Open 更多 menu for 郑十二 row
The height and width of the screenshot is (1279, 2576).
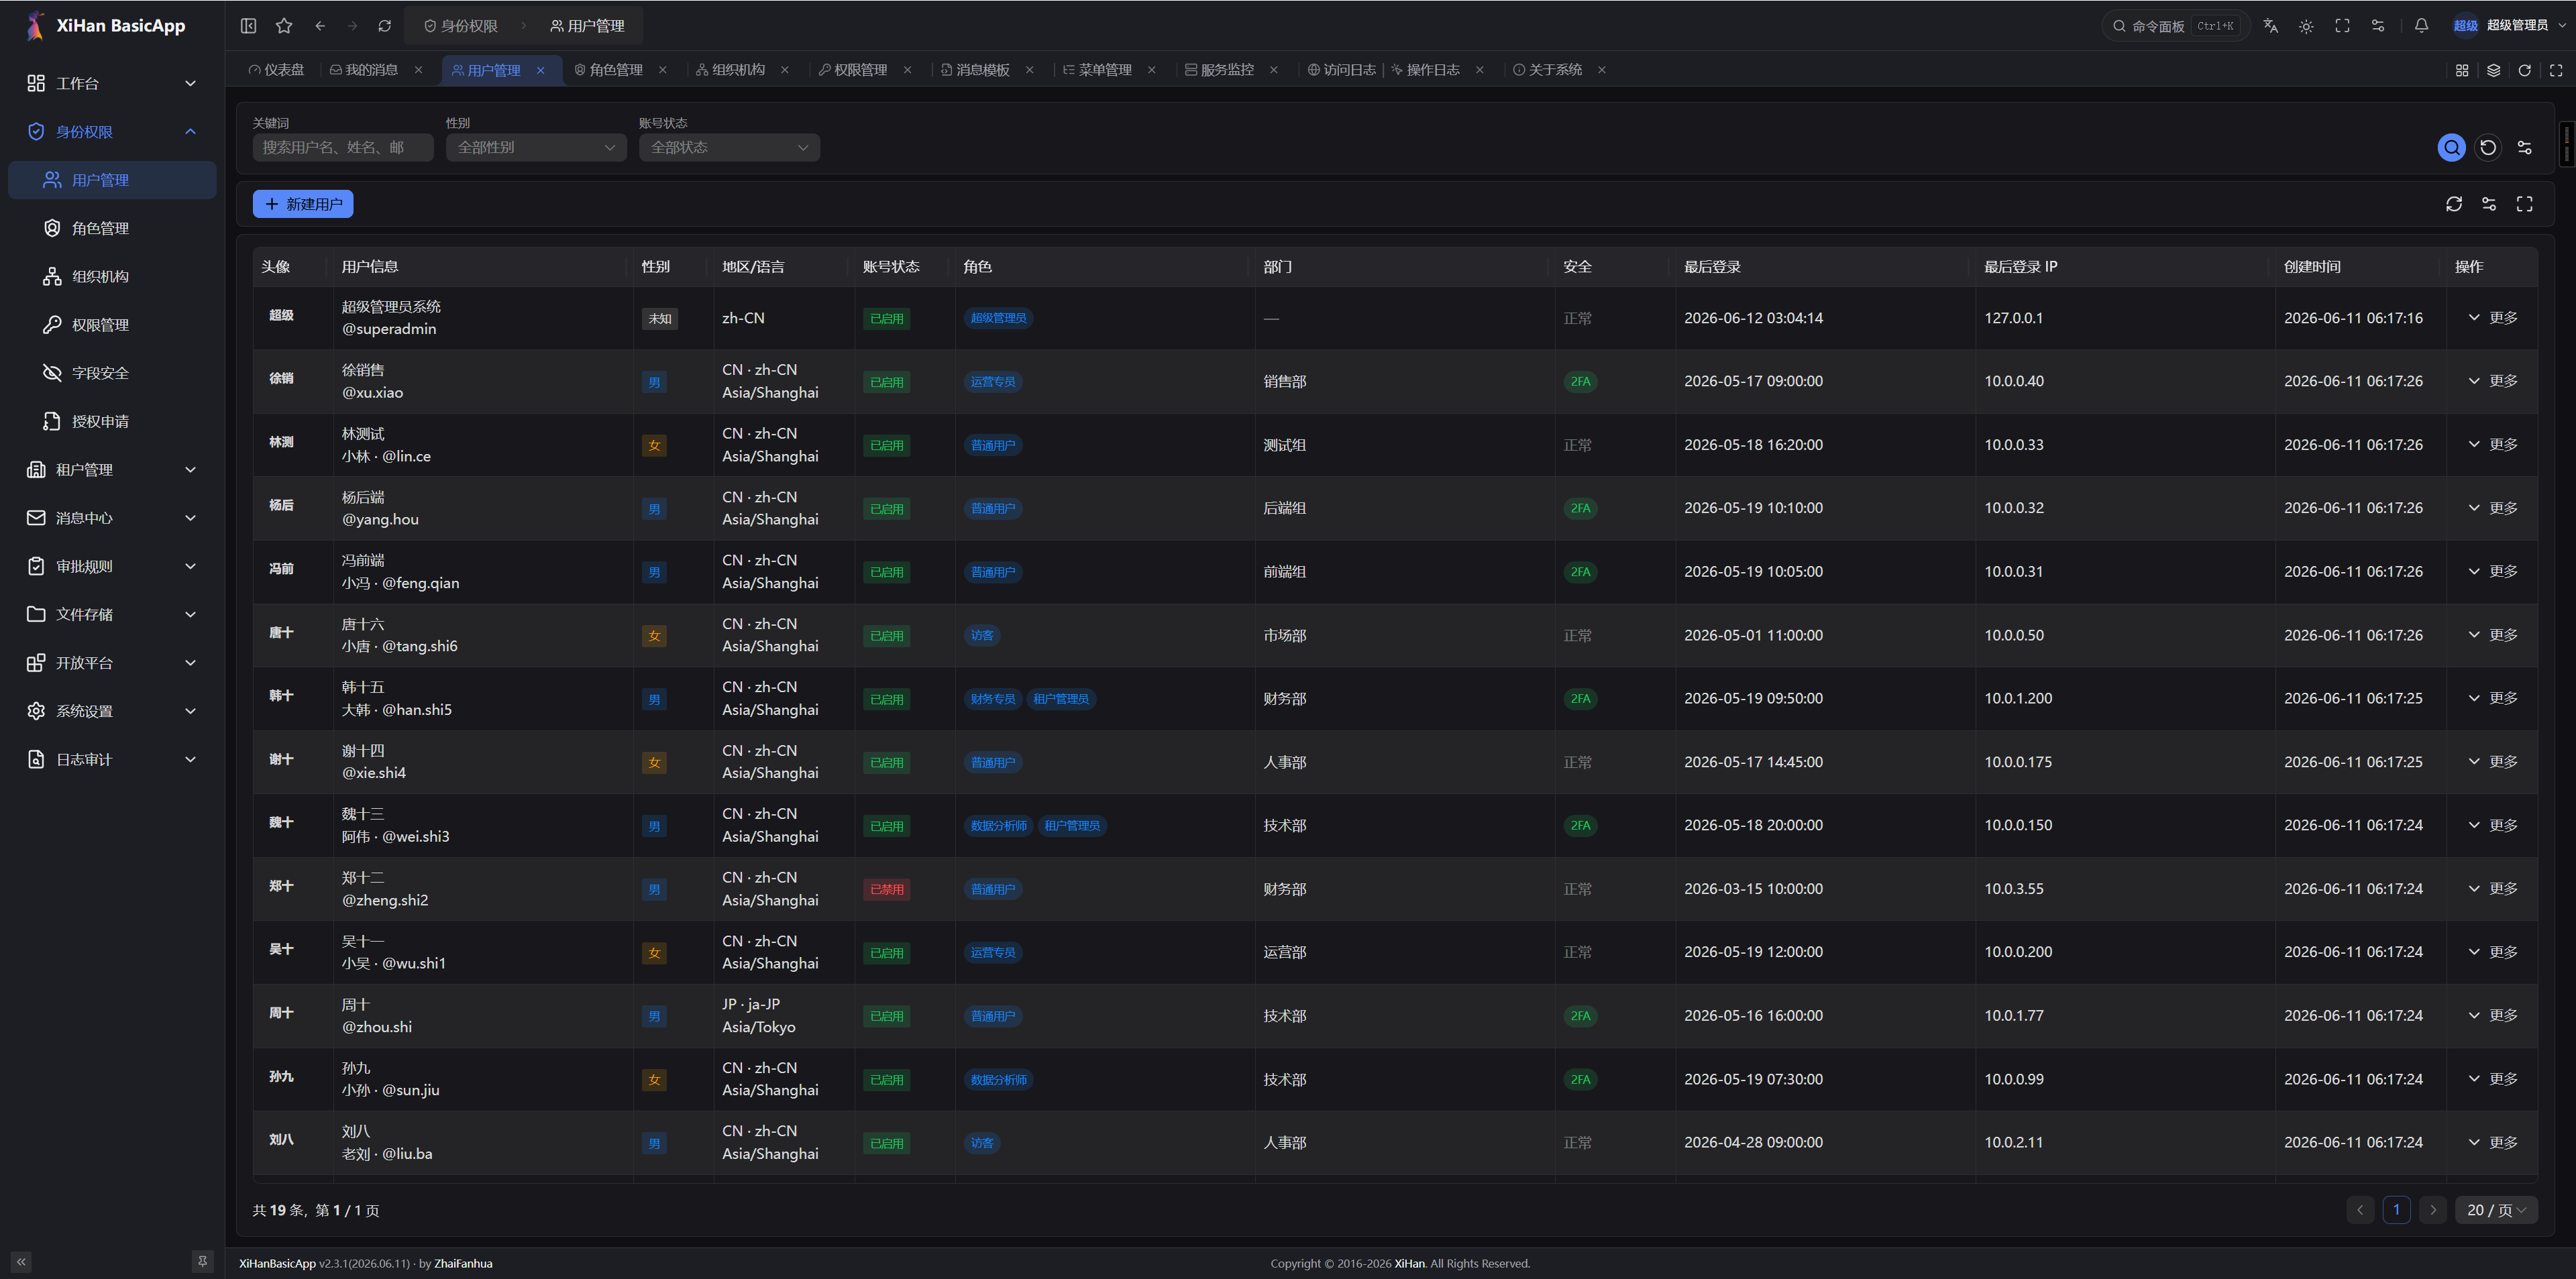coord(2492,889)
